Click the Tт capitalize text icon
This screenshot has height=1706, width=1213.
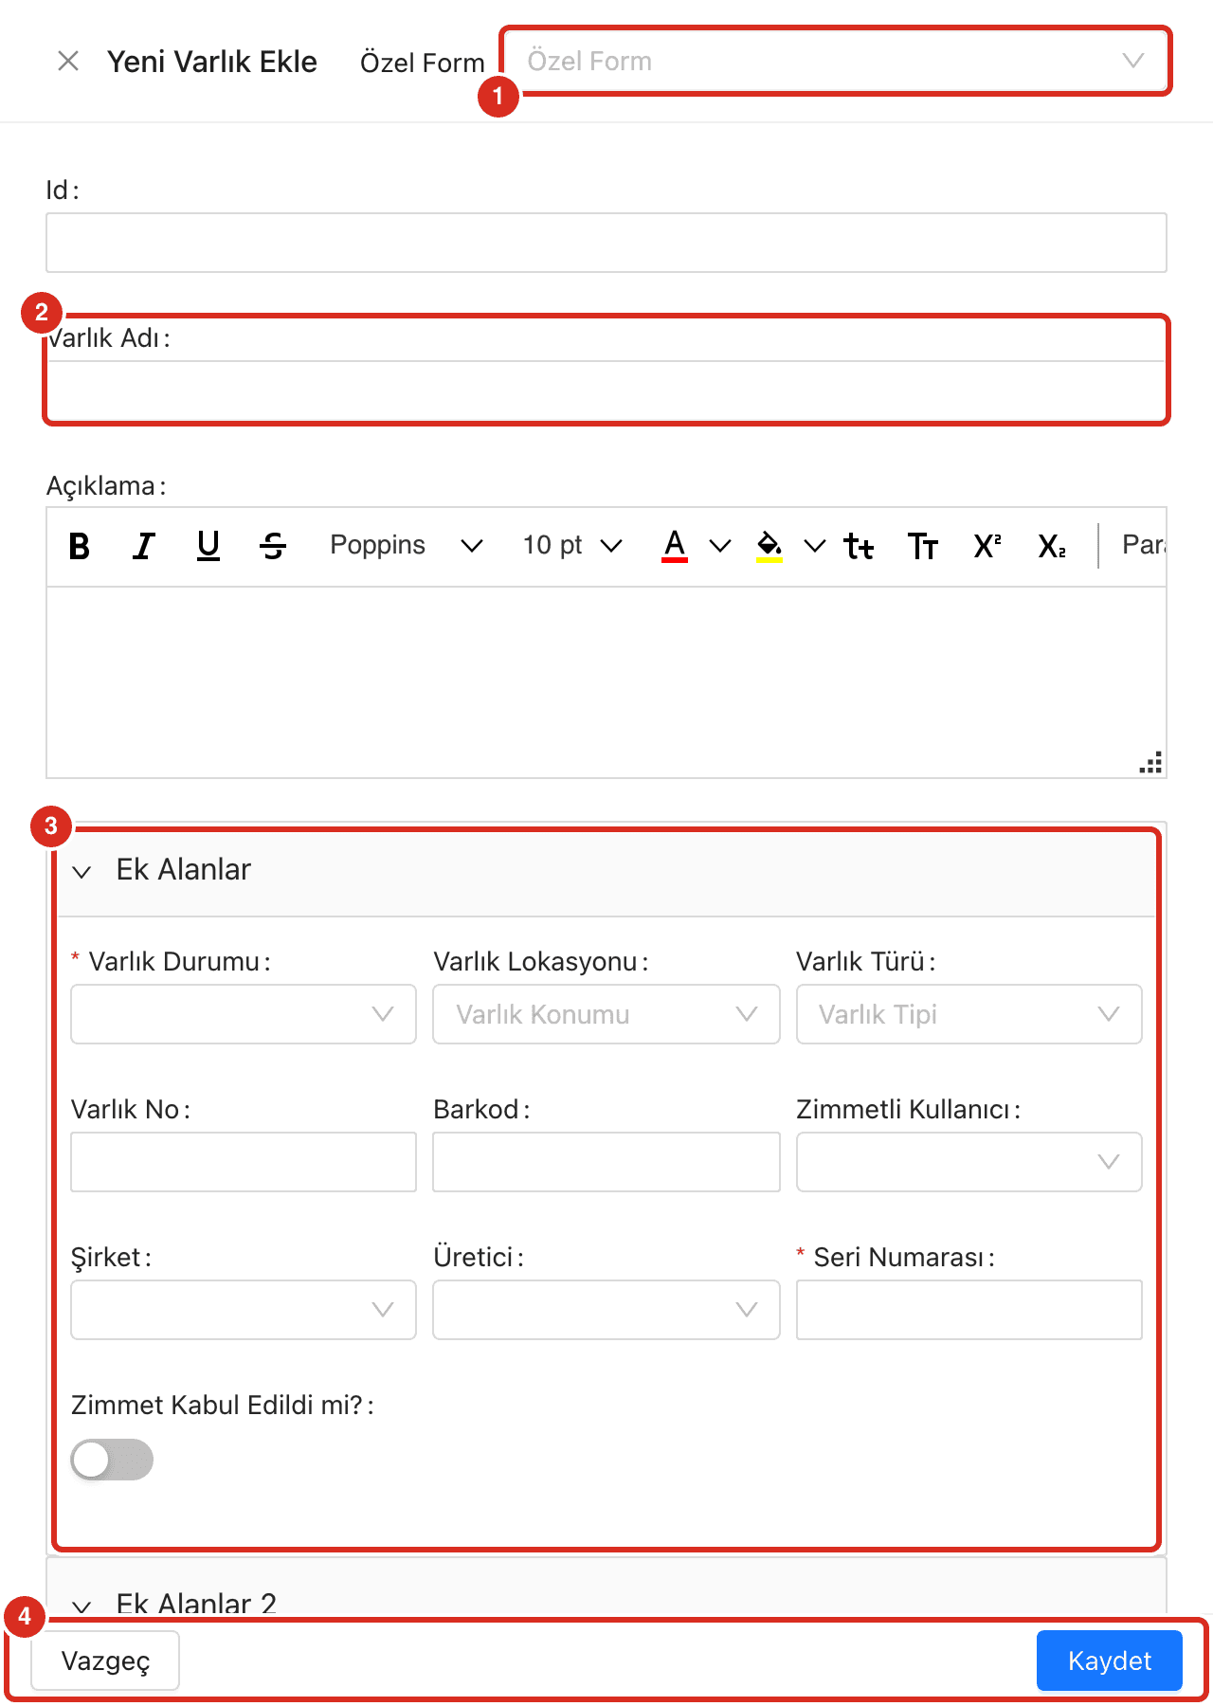pos(923,546)
